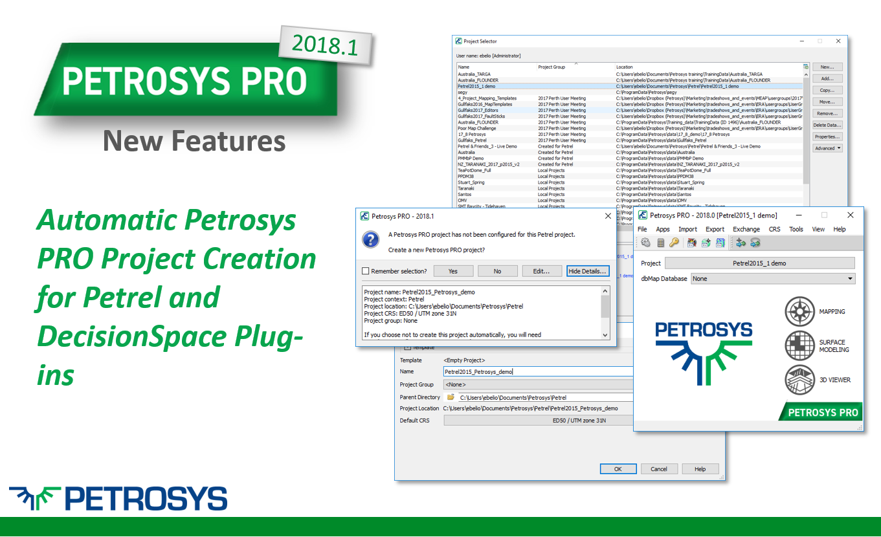Open the Import menu
The width and height of the screenshot is (881, 537).
click(687, 229)
